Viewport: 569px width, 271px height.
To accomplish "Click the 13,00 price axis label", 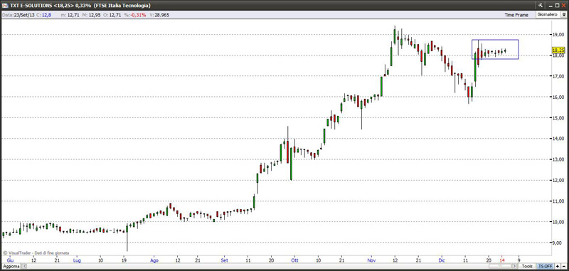I will point(558,159).
